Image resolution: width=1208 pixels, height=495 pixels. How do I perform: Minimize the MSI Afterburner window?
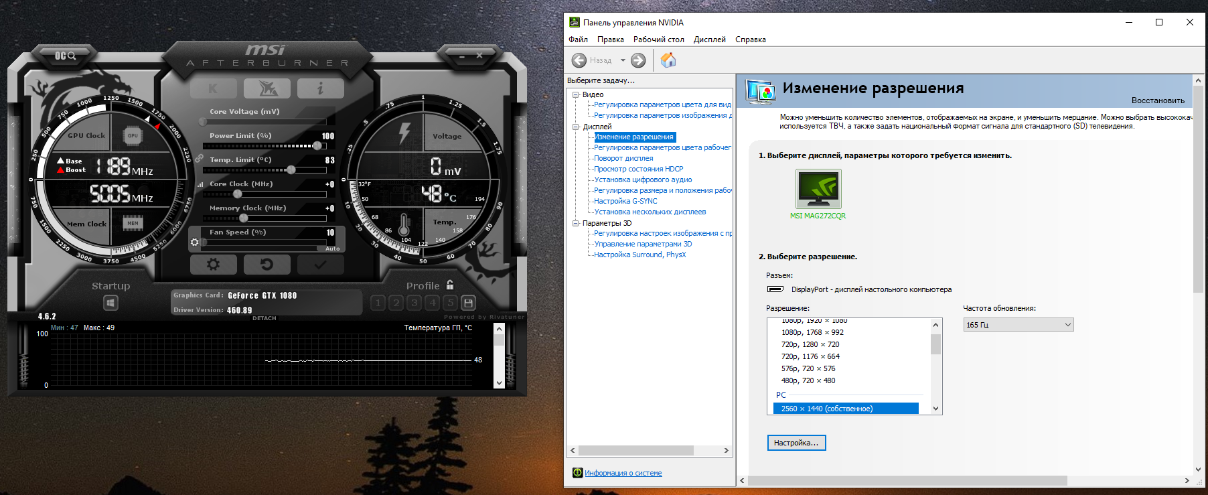(x=462, y=56)
